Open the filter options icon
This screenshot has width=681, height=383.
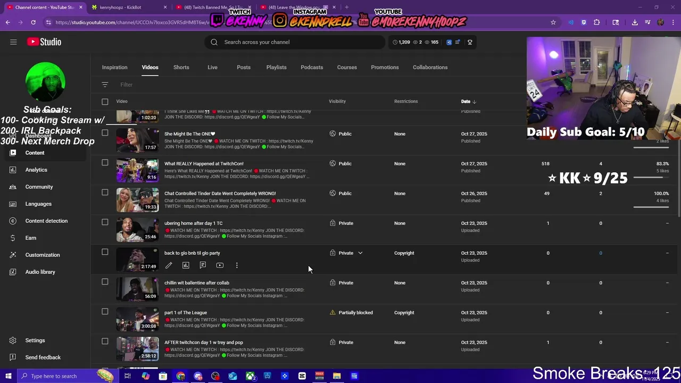click(x=105, y=85)
